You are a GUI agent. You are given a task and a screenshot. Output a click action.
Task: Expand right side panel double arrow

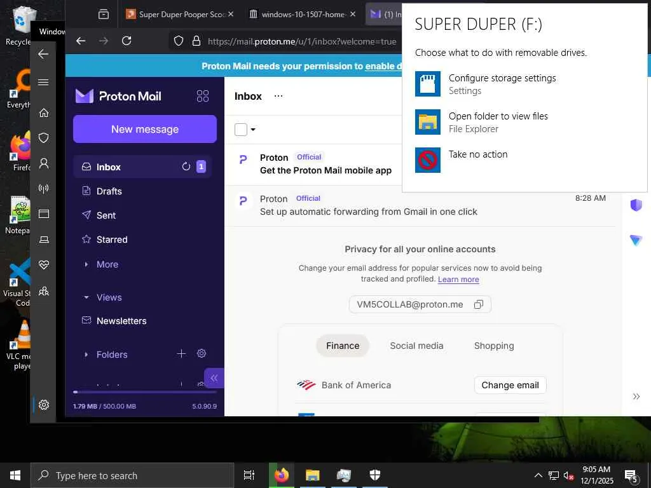click(x=636, y=396)
